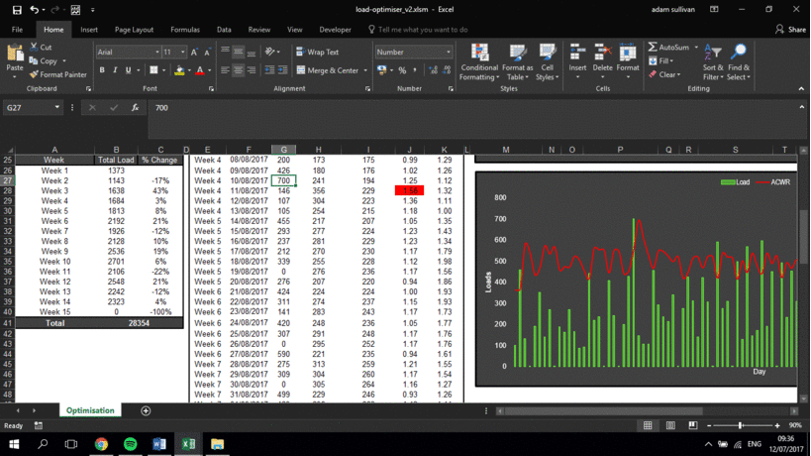This screenshot has width=811, height=456.
Task: Click the zoom slider in status bar
Action: click(x=741, y=425)
